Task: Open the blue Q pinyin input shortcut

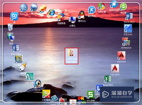Action: tap(14, 16)
